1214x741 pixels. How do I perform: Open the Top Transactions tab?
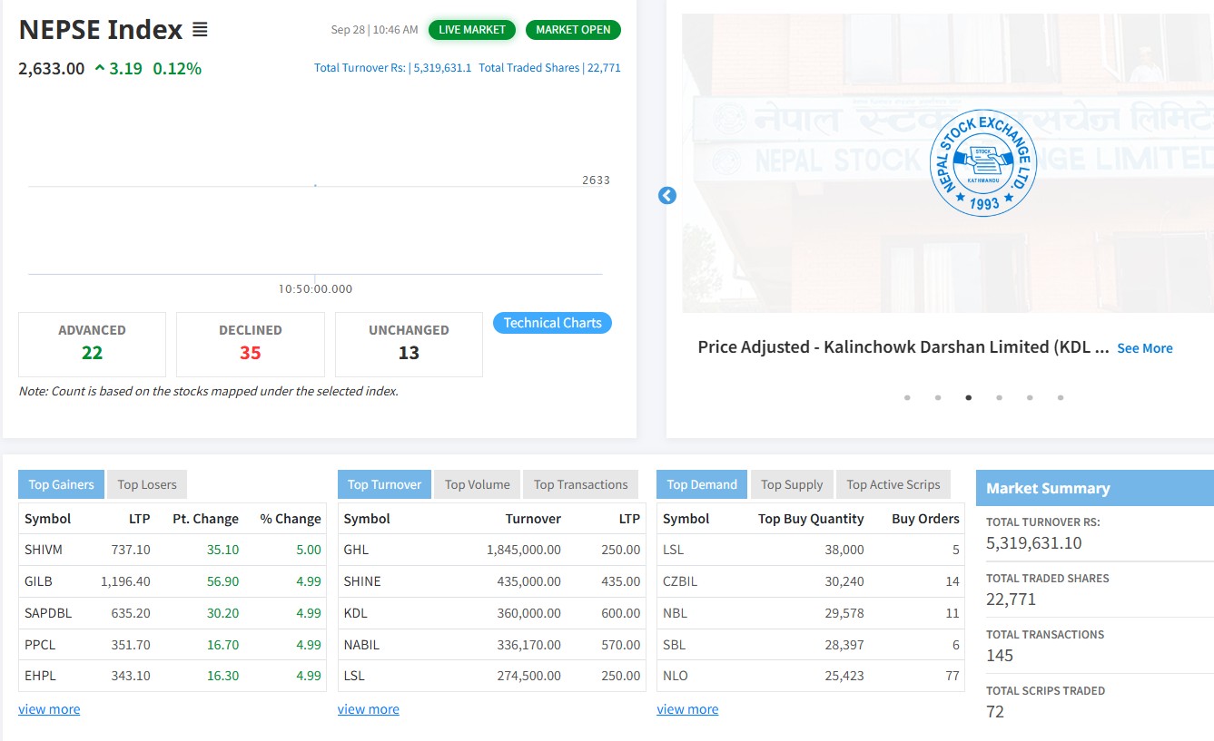pyautogui.click(x=581, y=484)
